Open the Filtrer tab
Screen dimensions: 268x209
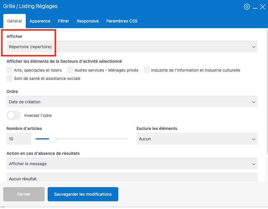pos(64,21)
